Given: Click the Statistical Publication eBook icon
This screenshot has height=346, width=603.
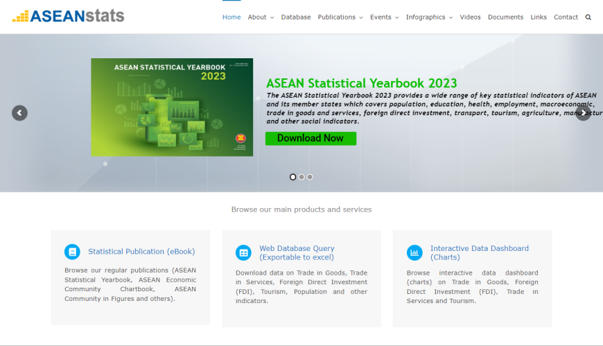Looking at the screenshot, I should coord(72,252).
